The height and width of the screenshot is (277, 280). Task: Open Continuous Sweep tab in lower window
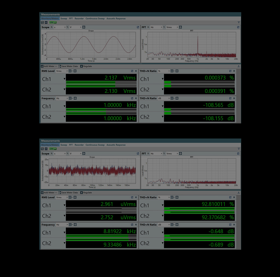95,145
